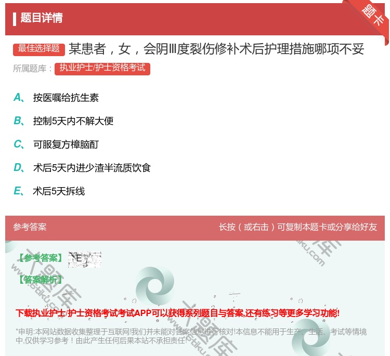Select option B 控制5天内不解大便
Screen dimensions: 390x356
point(63,121)
